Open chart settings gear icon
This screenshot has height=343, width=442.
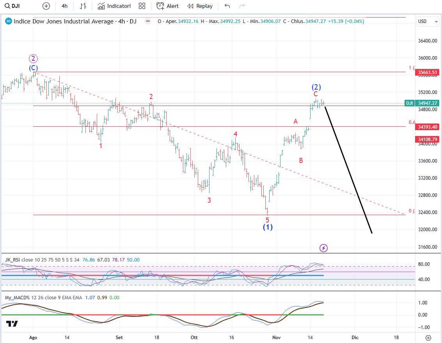pos(428,338)
